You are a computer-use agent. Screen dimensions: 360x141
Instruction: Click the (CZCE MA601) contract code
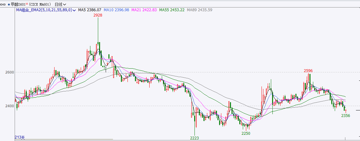point(41,4)
